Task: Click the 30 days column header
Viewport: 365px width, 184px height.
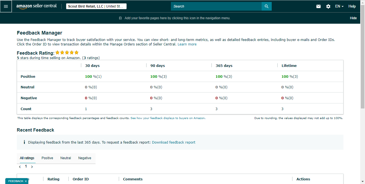Action: tap(92, 66)
